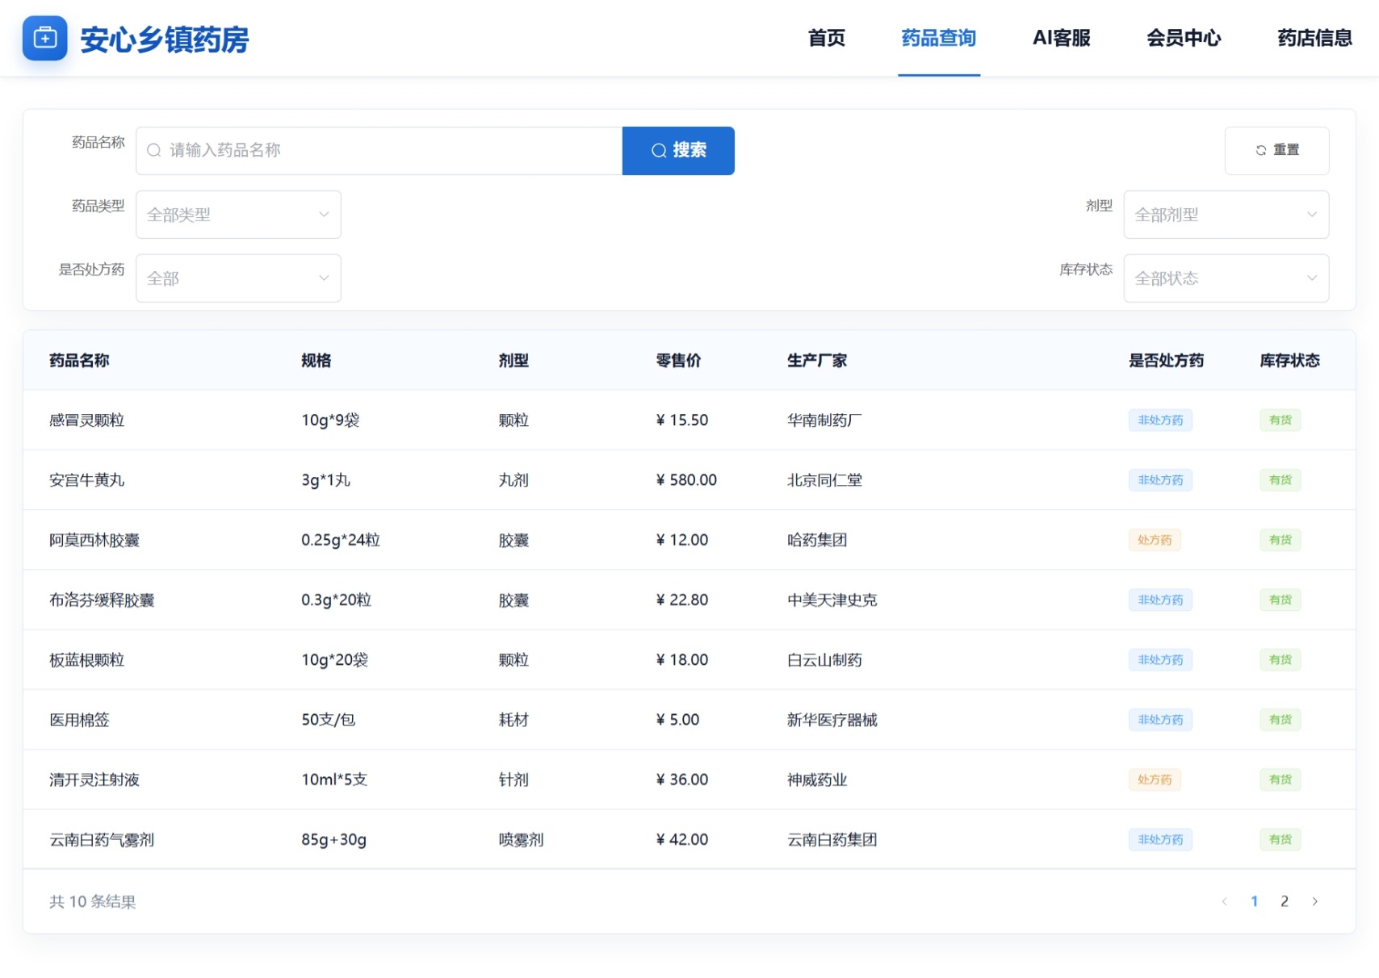1379x978 pixels.
Task: Click the blue 搜索 button
Action: click(678, 150)
